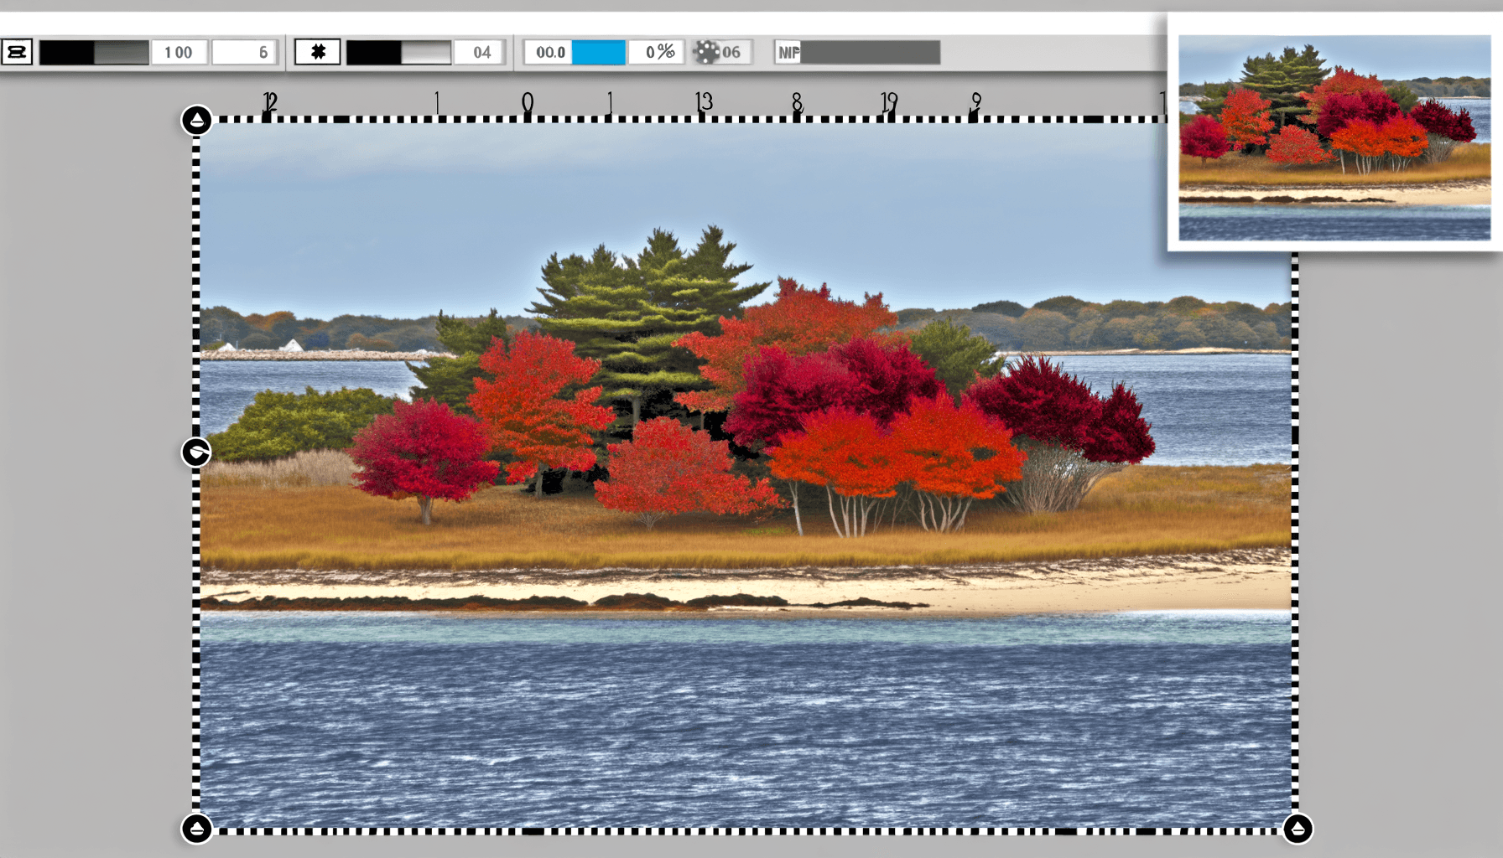Open the value dropdown showing 100
This screenshot has height=858, width=1503.
pyautogui.click(x=180, y=52)
